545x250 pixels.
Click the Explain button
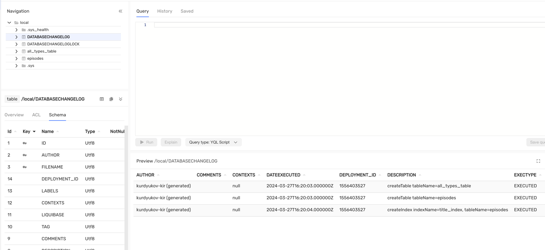(171, 142)
